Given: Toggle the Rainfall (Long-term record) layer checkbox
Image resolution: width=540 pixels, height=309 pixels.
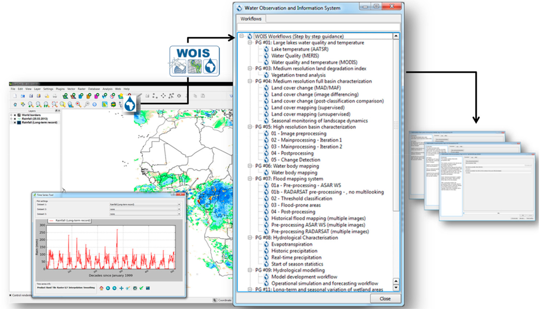Looking at the screenshot, I should [15, 122].
